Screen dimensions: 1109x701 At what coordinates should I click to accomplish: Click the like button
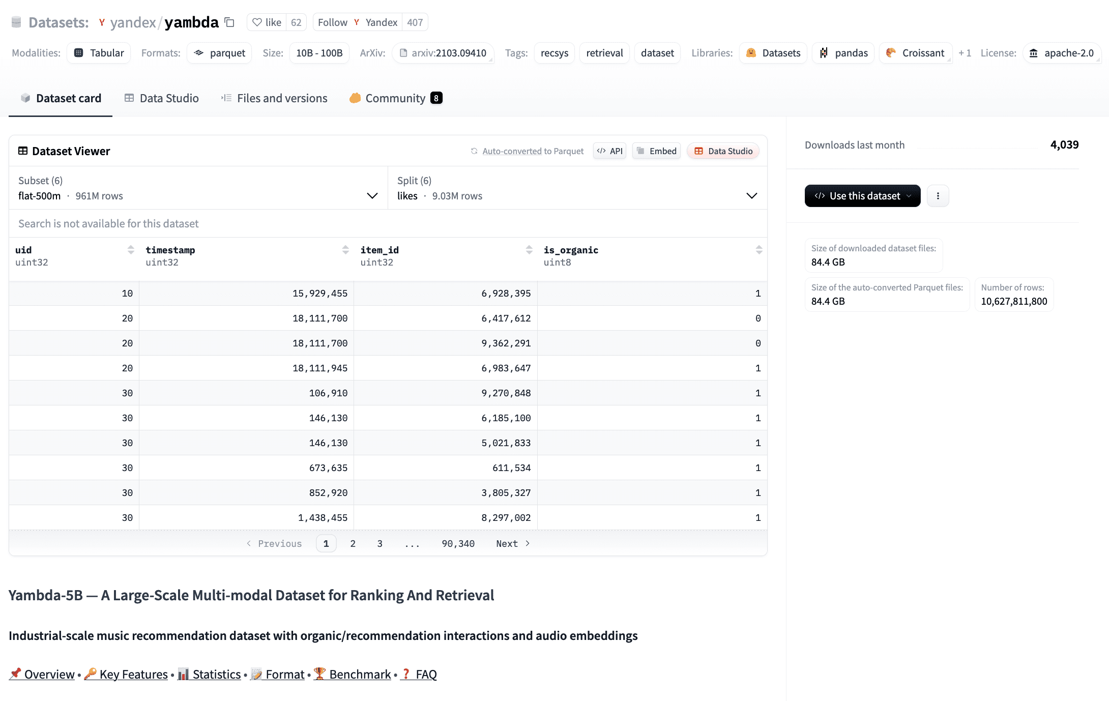pyautogui.click(x=266, y=22)
